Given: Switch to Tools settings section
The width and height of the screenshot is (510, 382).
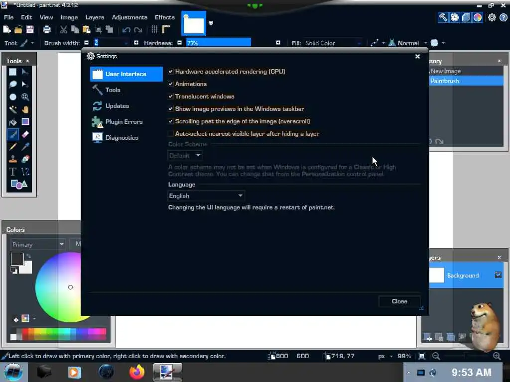Looking at the screenshot, I should pyautogui.click(x=126, y=90).
